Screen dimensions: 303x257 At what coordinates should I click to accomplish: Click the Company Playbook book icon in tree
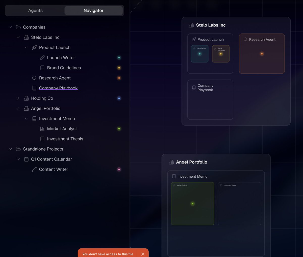pos(34,88)
